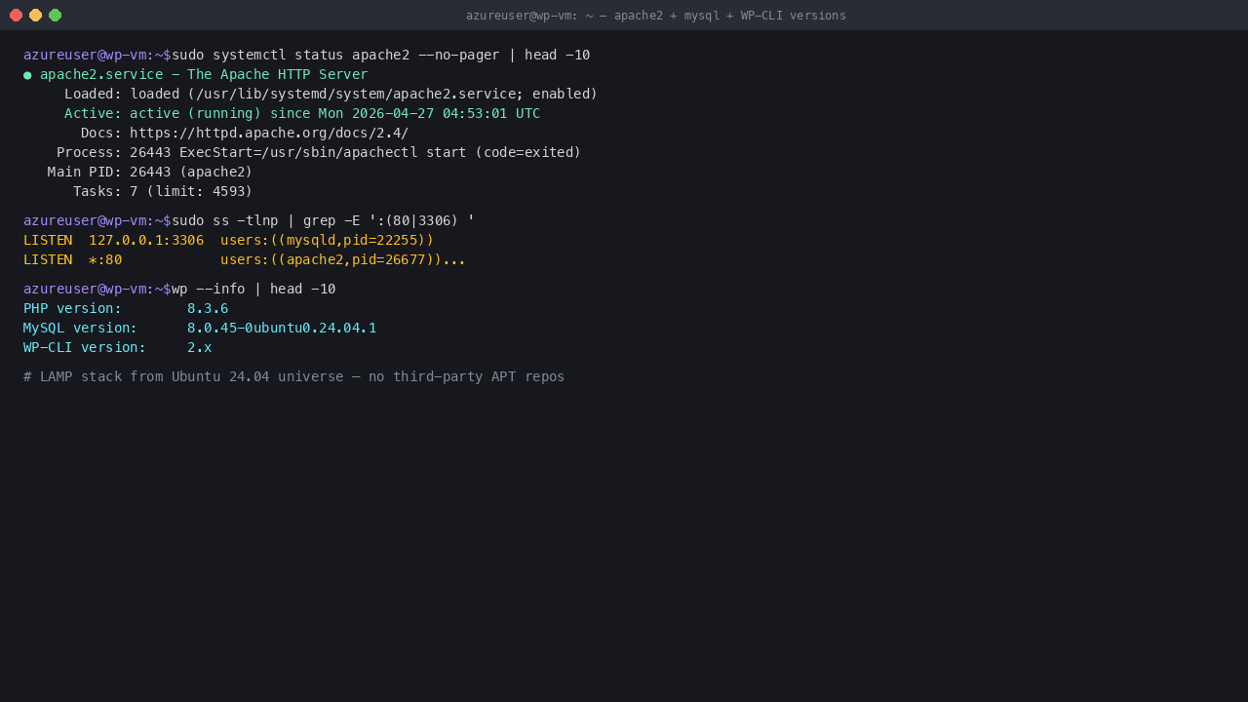The width and height of the screenshot is (1248, 702).
Task: Click the 'Active: active (running)' status line
Action: click(302, 113)
